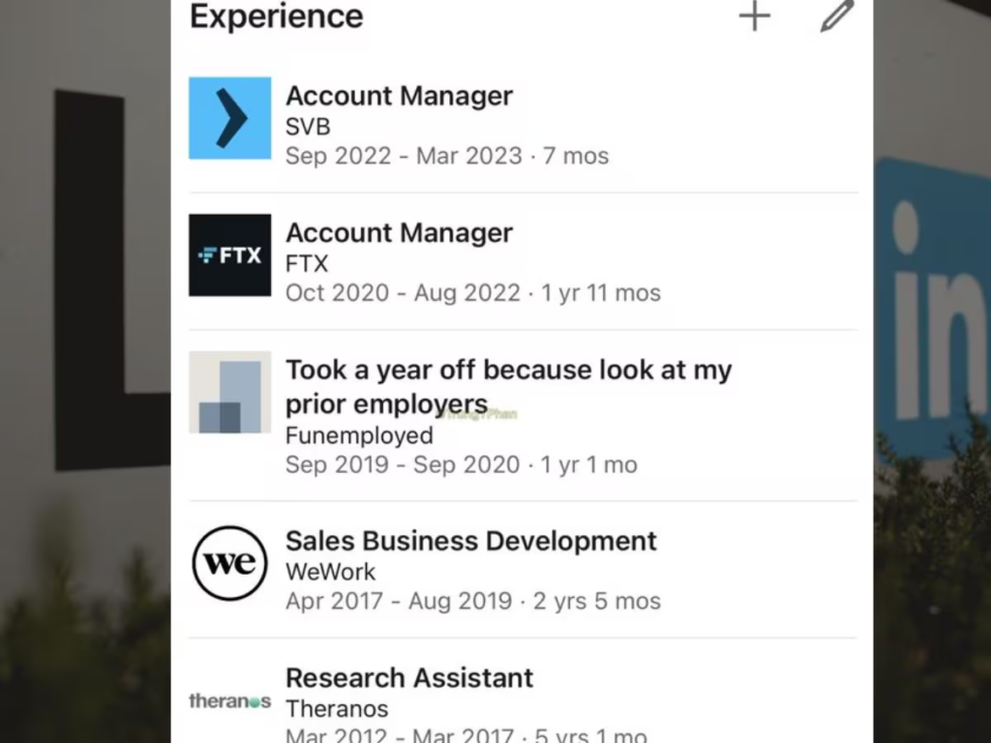Screen dimensions: 991x743
Task: Open the WeWork circular logo
Action: [229, 563]
